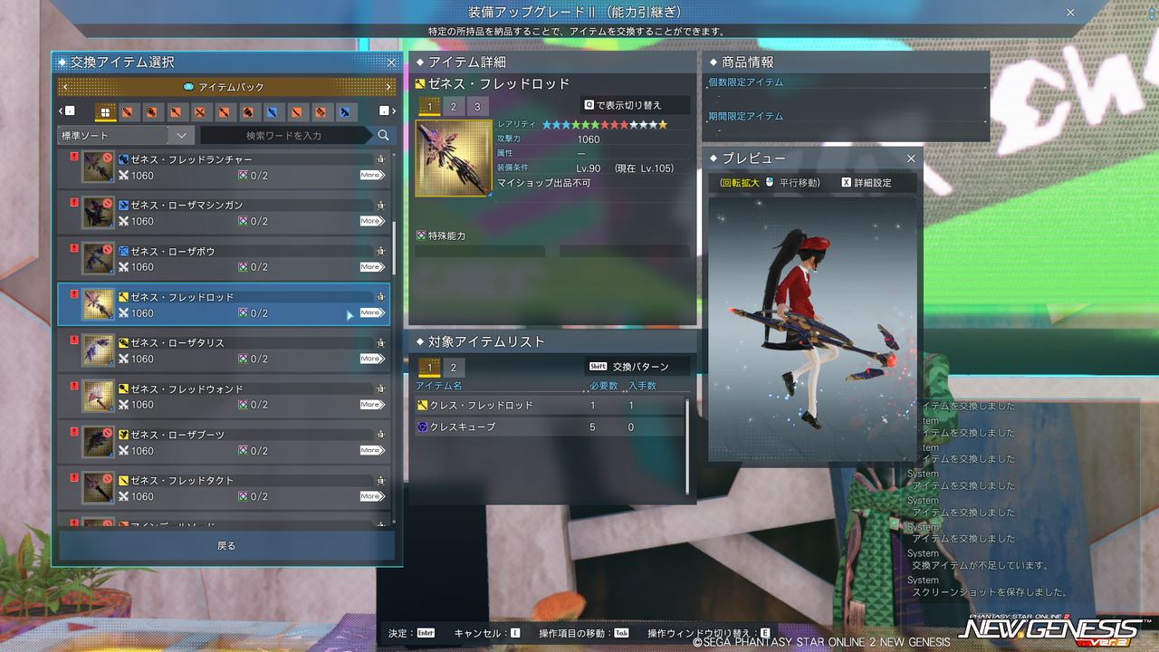Click the red alert icon on ゼネス・ローザブーツ
Viewport: 1159px width, 652px height.
[x=74, y=432]
